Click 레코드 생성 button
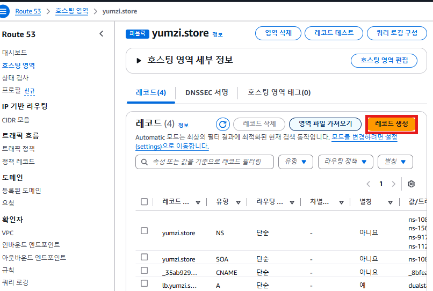The height and width of the screenshot is (291, 433). [391, 124]
